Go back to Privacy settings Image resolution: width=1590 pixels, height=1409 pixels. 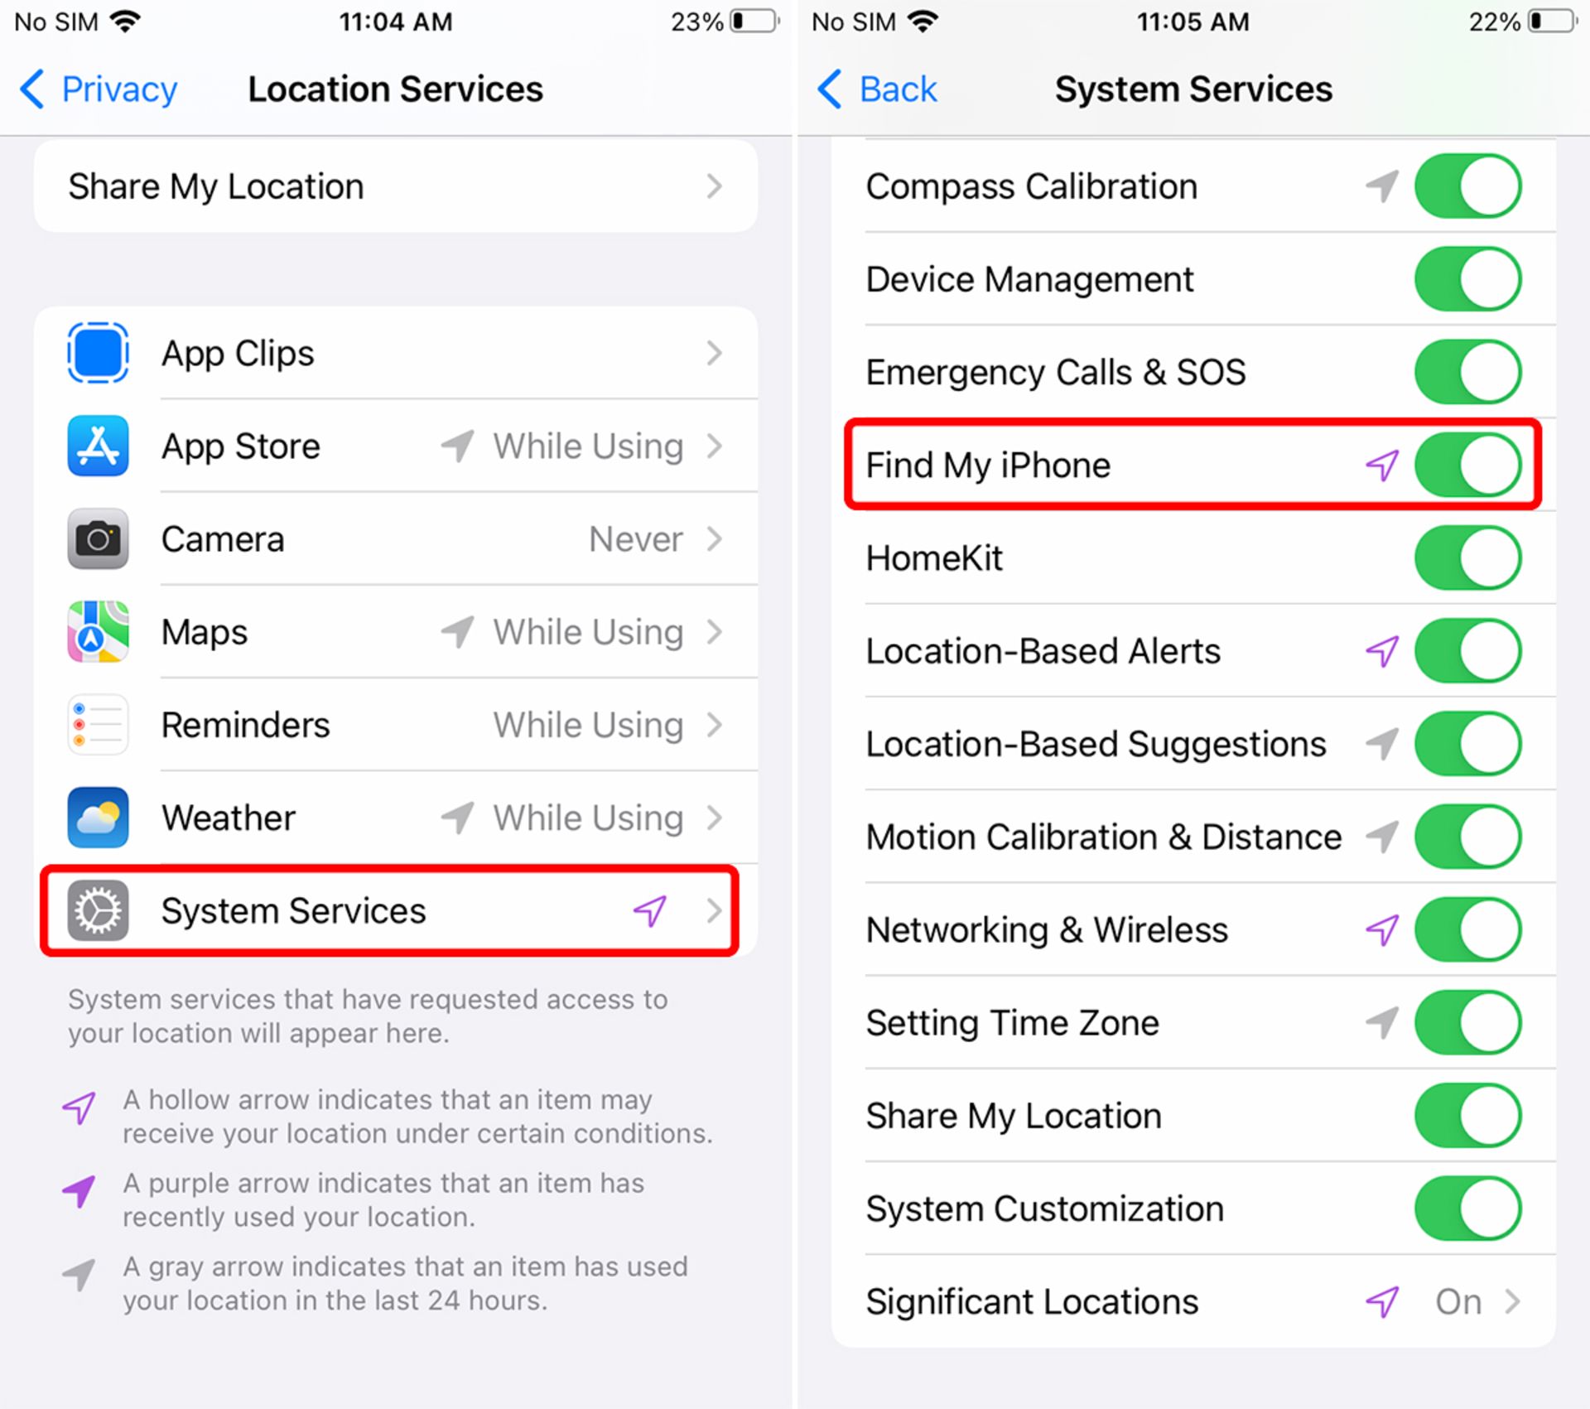pyautogui.click(x=99, y=89)
